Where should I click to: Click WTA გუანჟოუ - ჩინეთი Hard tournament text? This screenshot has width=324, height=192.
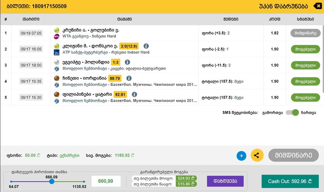tap(89, 36)
